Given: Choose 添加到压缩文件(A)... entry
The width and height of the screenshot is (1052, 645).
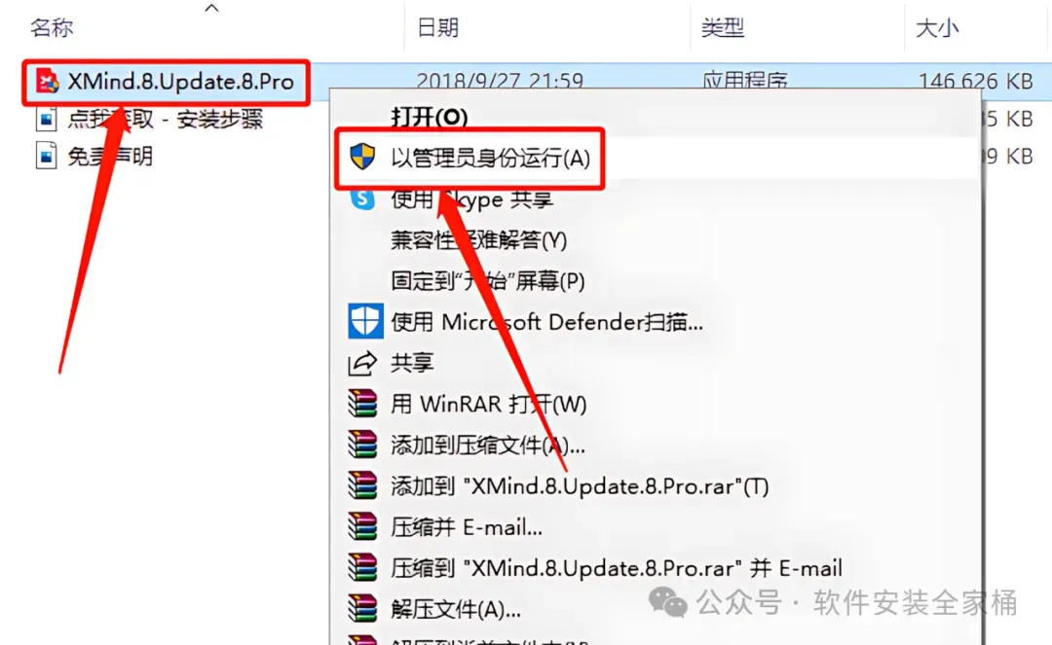Looking at the screenshot, I should click(x=488, y=446).
